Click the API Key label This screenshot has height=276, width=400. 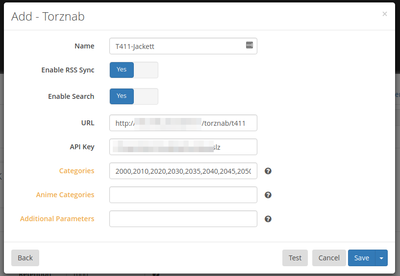pyautogui.click(x=82, y=147)
